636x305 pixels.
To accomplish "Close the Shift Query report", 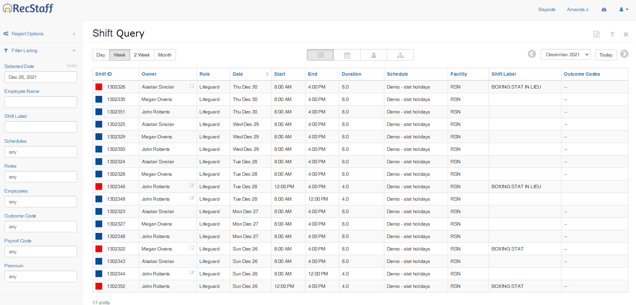I will (626, 34).
